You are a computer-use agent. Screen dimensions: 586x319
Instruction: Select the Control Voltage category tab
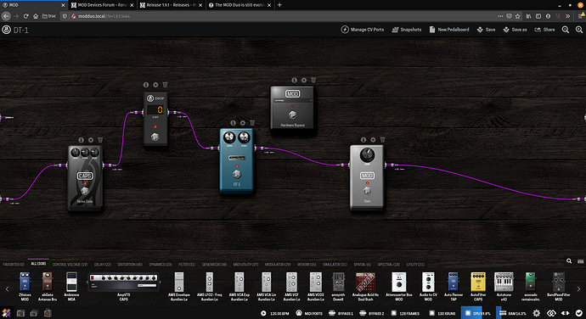tap(70, 265)
